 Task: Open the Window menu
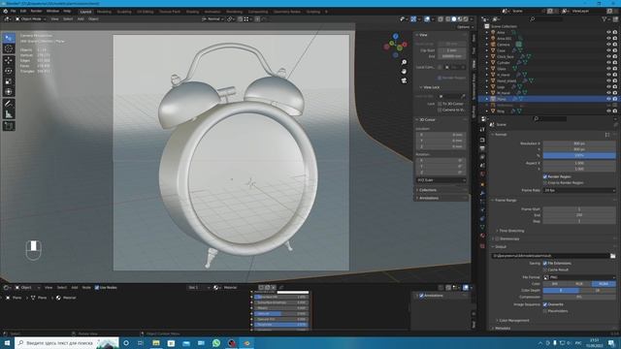coord(52,11)
